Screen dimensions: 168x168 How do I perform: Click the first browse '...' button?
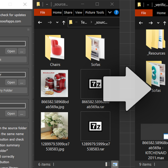pos(22,51)
